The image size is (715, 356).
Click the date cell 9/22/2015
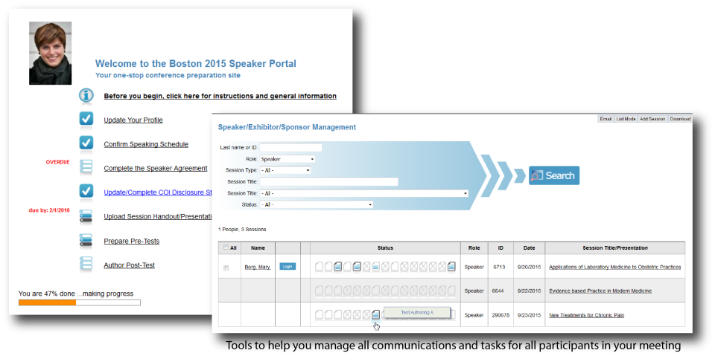point(529,291)
